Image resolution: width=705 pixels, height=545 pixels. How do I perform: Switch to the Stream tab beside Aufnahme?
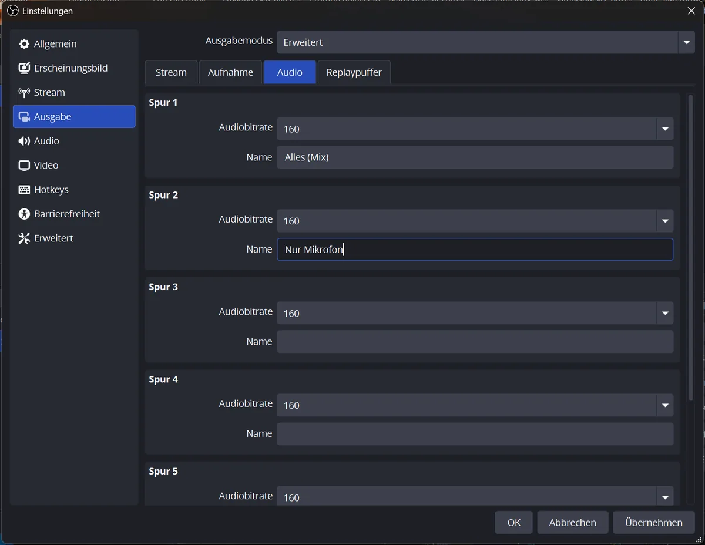[171, 72]
